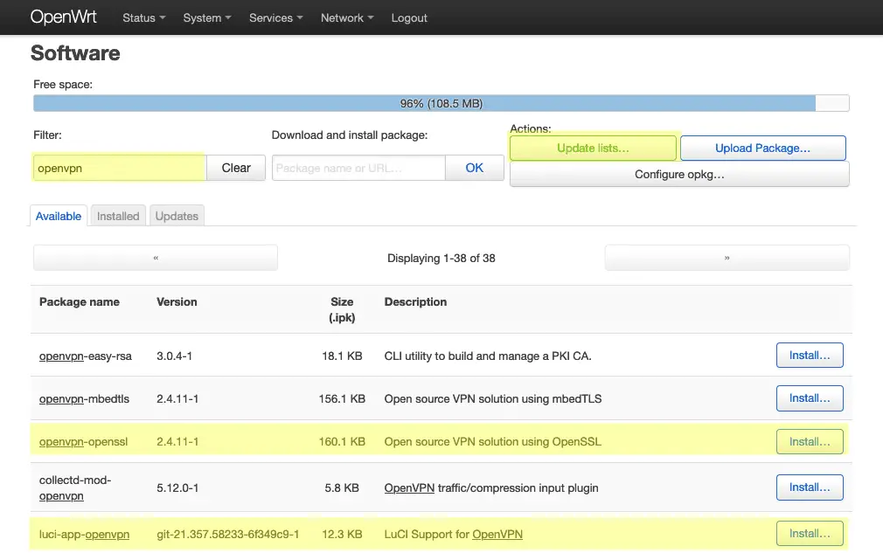Click the 12.3 KB size cell
This screenshot has height=553, width=883.
(342, 535)
